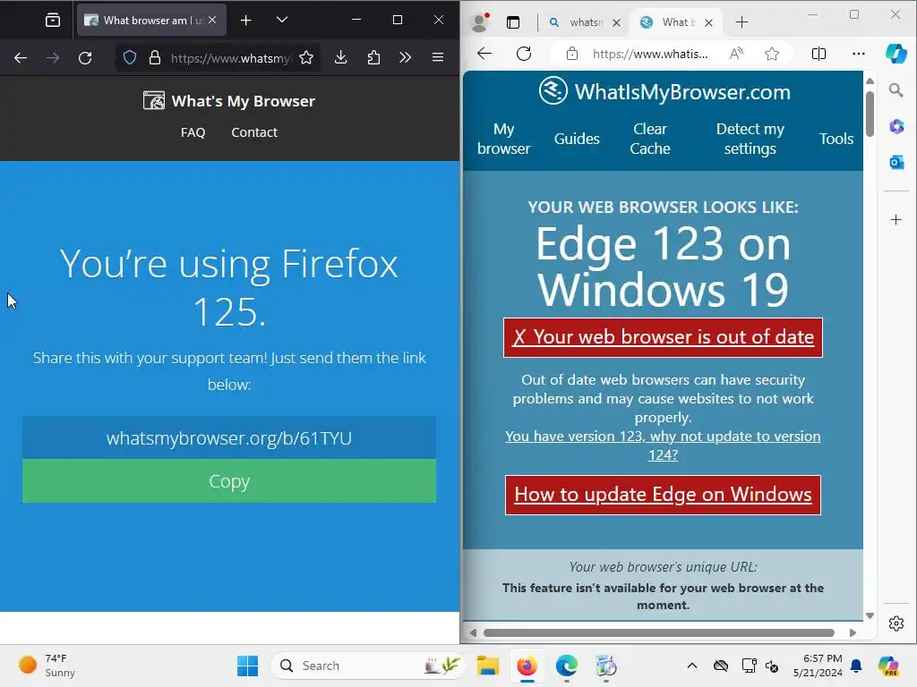Image resolution: width=917 pixels, height=687 pixels.
Task: Select the 'What browser am I' Firefox tab
Action: coord(151,21)
